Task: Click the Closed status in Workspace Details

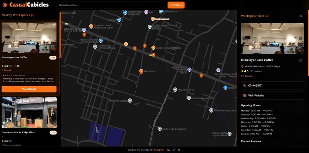Action: pos(248,76)
